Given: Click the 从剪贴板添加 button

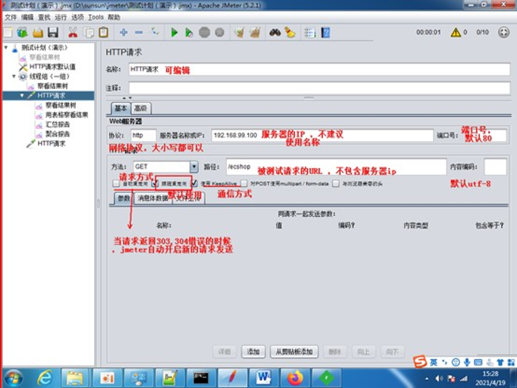Looking at the screenshot, I should pyautogui.click(x=294, y=351).
